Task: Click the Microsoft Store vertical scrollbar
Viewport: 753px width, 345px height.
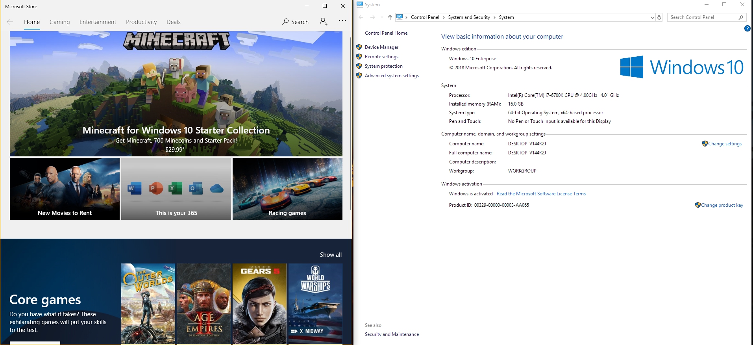Action: [350, 124]
